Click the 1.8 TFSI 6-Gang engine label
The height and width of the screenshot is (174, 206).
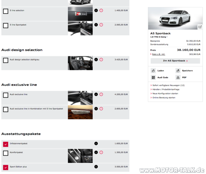coord(158,37)
